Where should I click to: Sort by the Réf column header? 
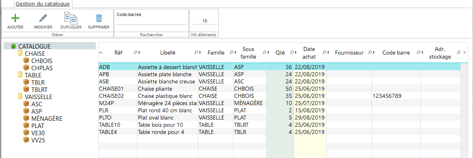click(119, 53)
